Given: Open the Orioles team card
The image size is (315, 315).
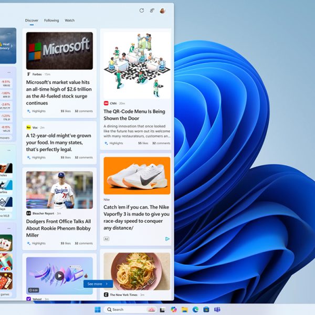Looking at the screenshot, I should pos(6,170).
